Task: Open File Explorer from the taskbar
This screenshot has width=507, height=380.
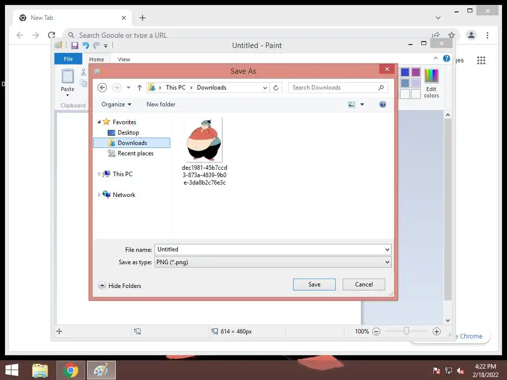Action: pos(40,370)
